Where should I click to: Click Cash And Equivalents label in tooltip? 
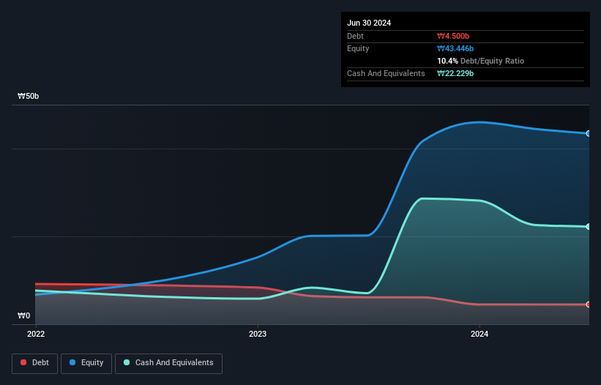point(386,73)
